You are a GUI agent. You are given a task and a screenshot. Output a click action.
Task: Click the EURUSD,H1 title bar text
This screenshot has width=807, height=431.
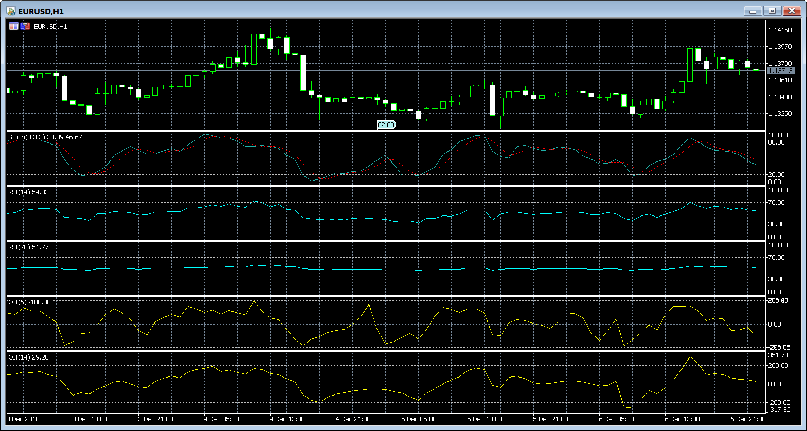(x=41, y=11)
